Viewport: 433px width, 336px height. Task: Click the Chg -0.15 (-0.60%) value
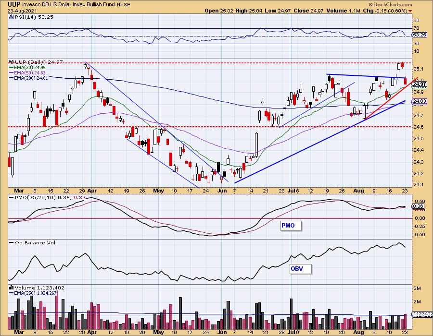pos(385,11)
